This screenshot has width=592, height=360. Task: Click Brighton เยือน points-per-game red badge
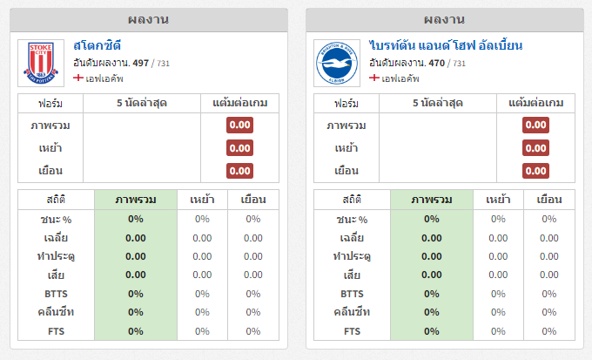click(x=535, y=171)
